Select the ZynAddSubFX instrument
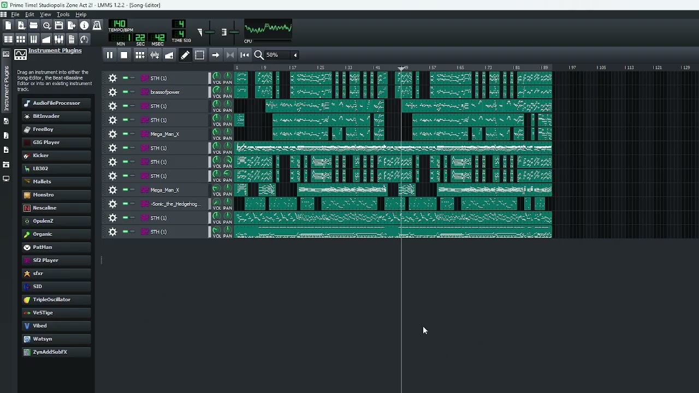699x393 pixels. [x=57, y=352]
